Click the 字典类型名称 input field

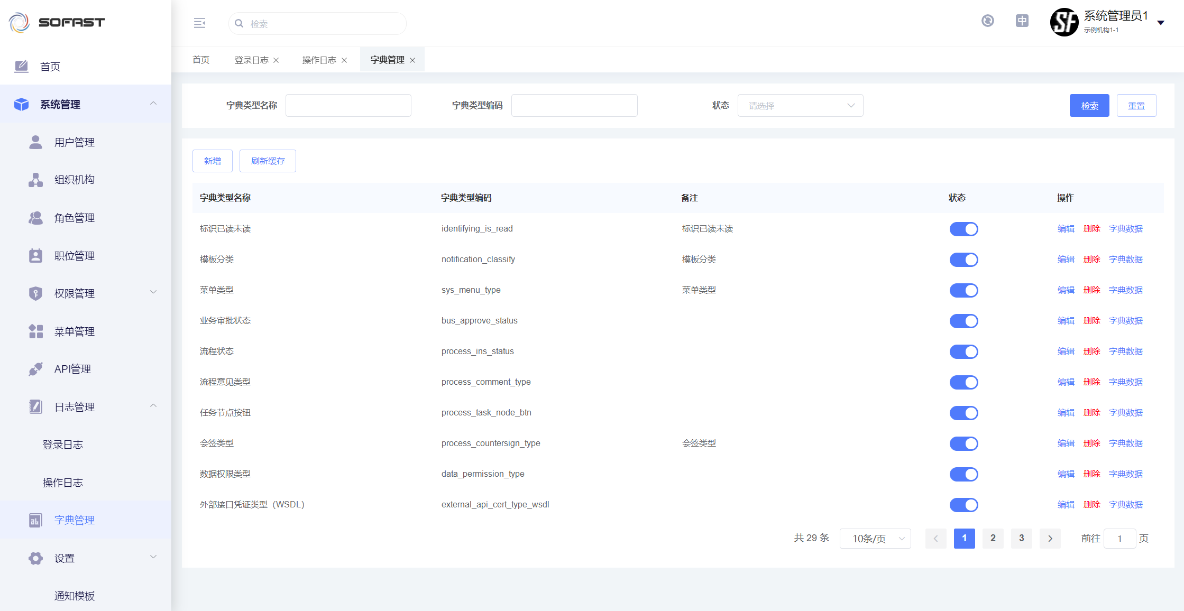(x=348, y=106)
